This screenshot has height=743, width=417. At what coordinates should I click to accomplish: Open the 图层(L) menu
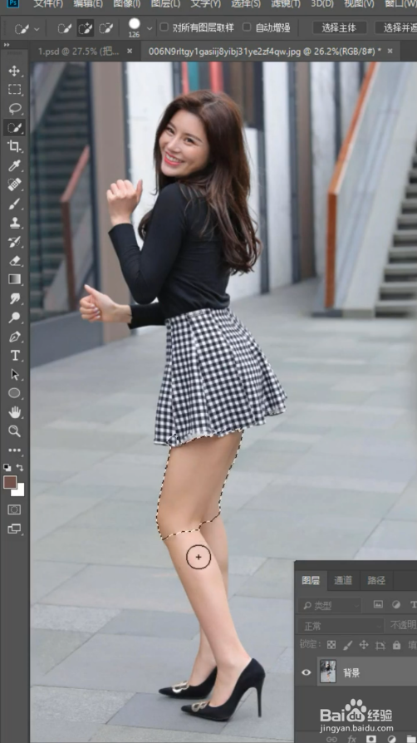165,4
